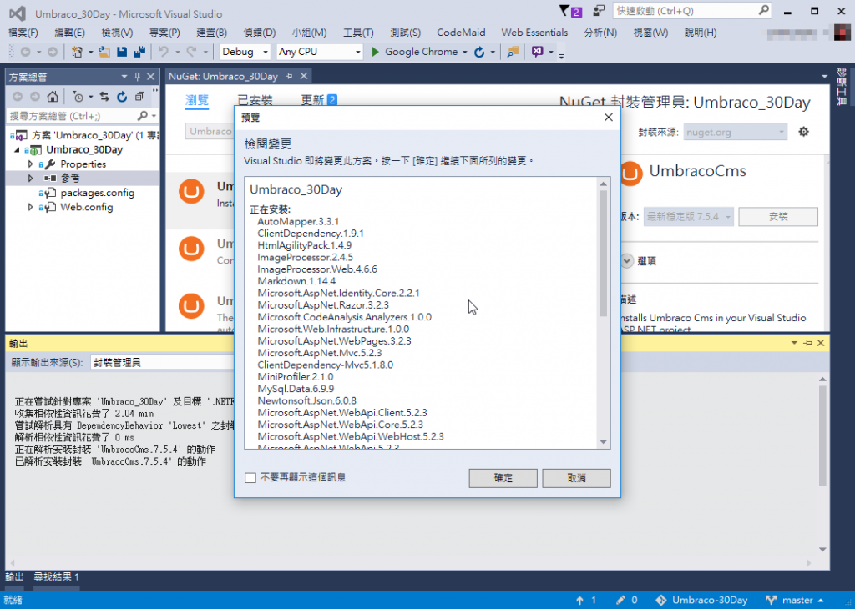
Task: Expand the References tree node
Action: [x=31, y=179]
